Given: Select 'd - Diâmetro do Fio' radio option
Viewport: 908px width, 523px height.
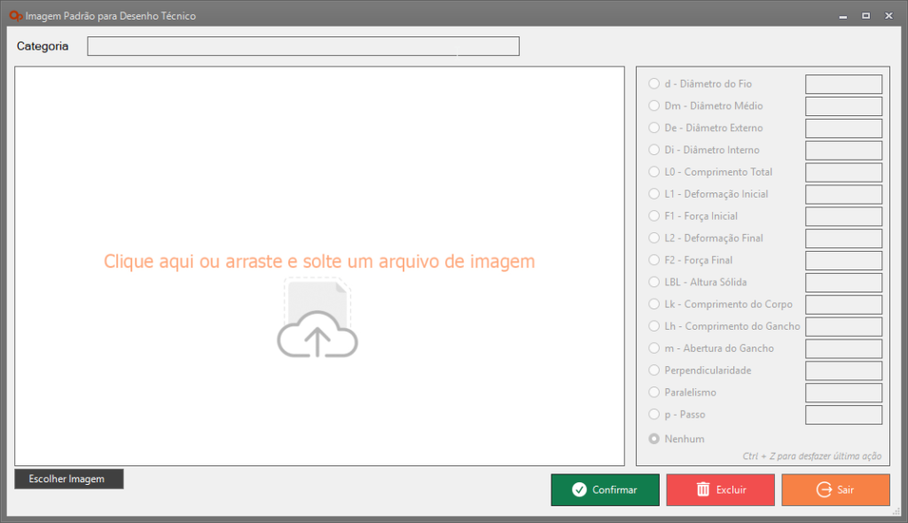Looking at the screenshot, I should pyautogui.click(x=654, y=84).
